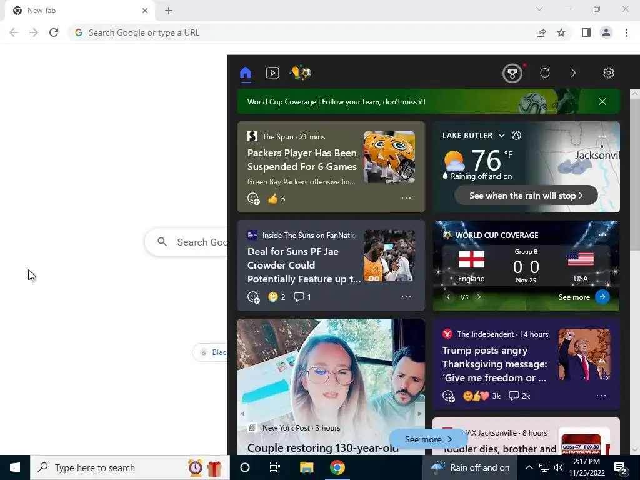Open Task View on taskbar
Viewport: 640px width, 480px height.
(x=275, y=467)
